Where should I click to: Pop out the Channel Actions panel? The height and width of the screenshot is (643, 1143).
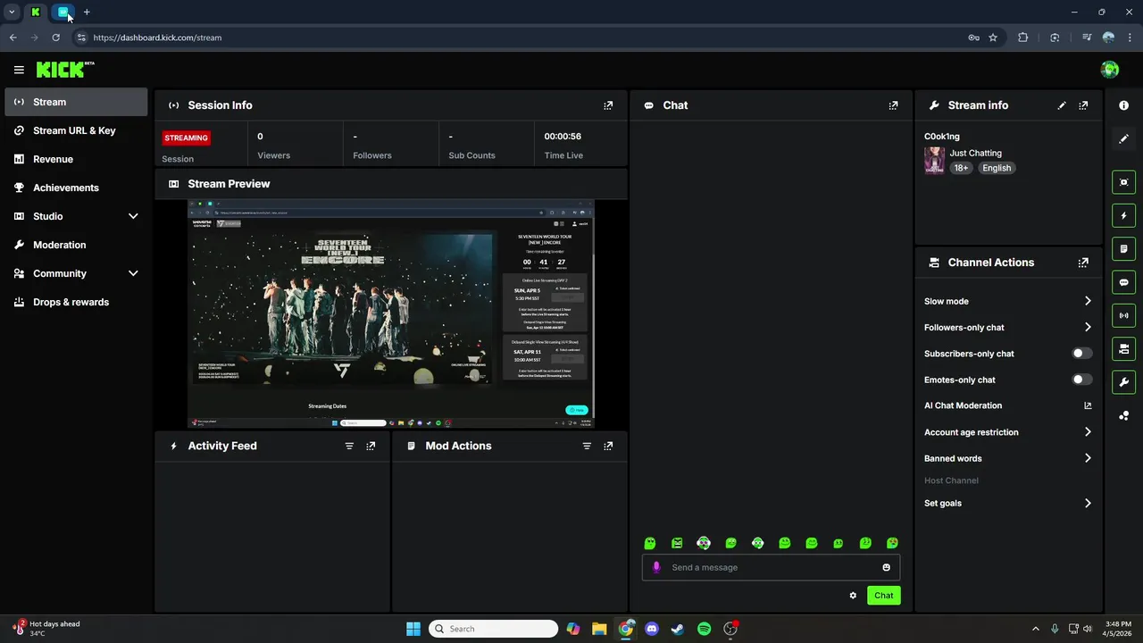[1083, 263]
